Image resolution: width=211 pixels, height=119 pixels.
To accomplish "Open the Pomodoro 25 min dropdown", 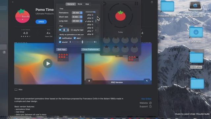I will point(77,13).
